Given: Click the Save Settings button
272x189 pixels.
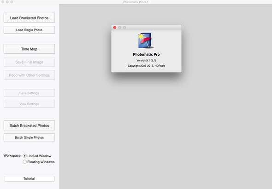Looking at the screenshot, I should click(29, 93).
